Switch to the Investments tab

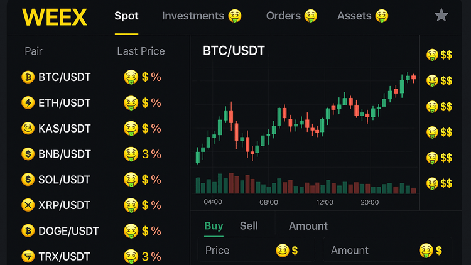pyautogui.click(x=201, y=16)
